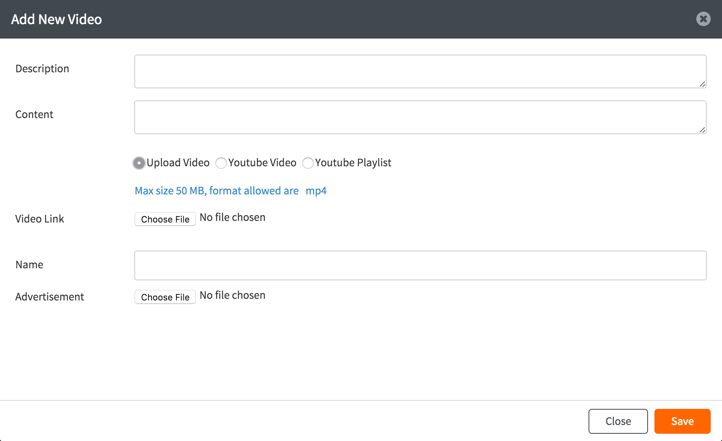Focus the Name input field
The width and height of the screenshot is (722, 441).
pos(420,265)
